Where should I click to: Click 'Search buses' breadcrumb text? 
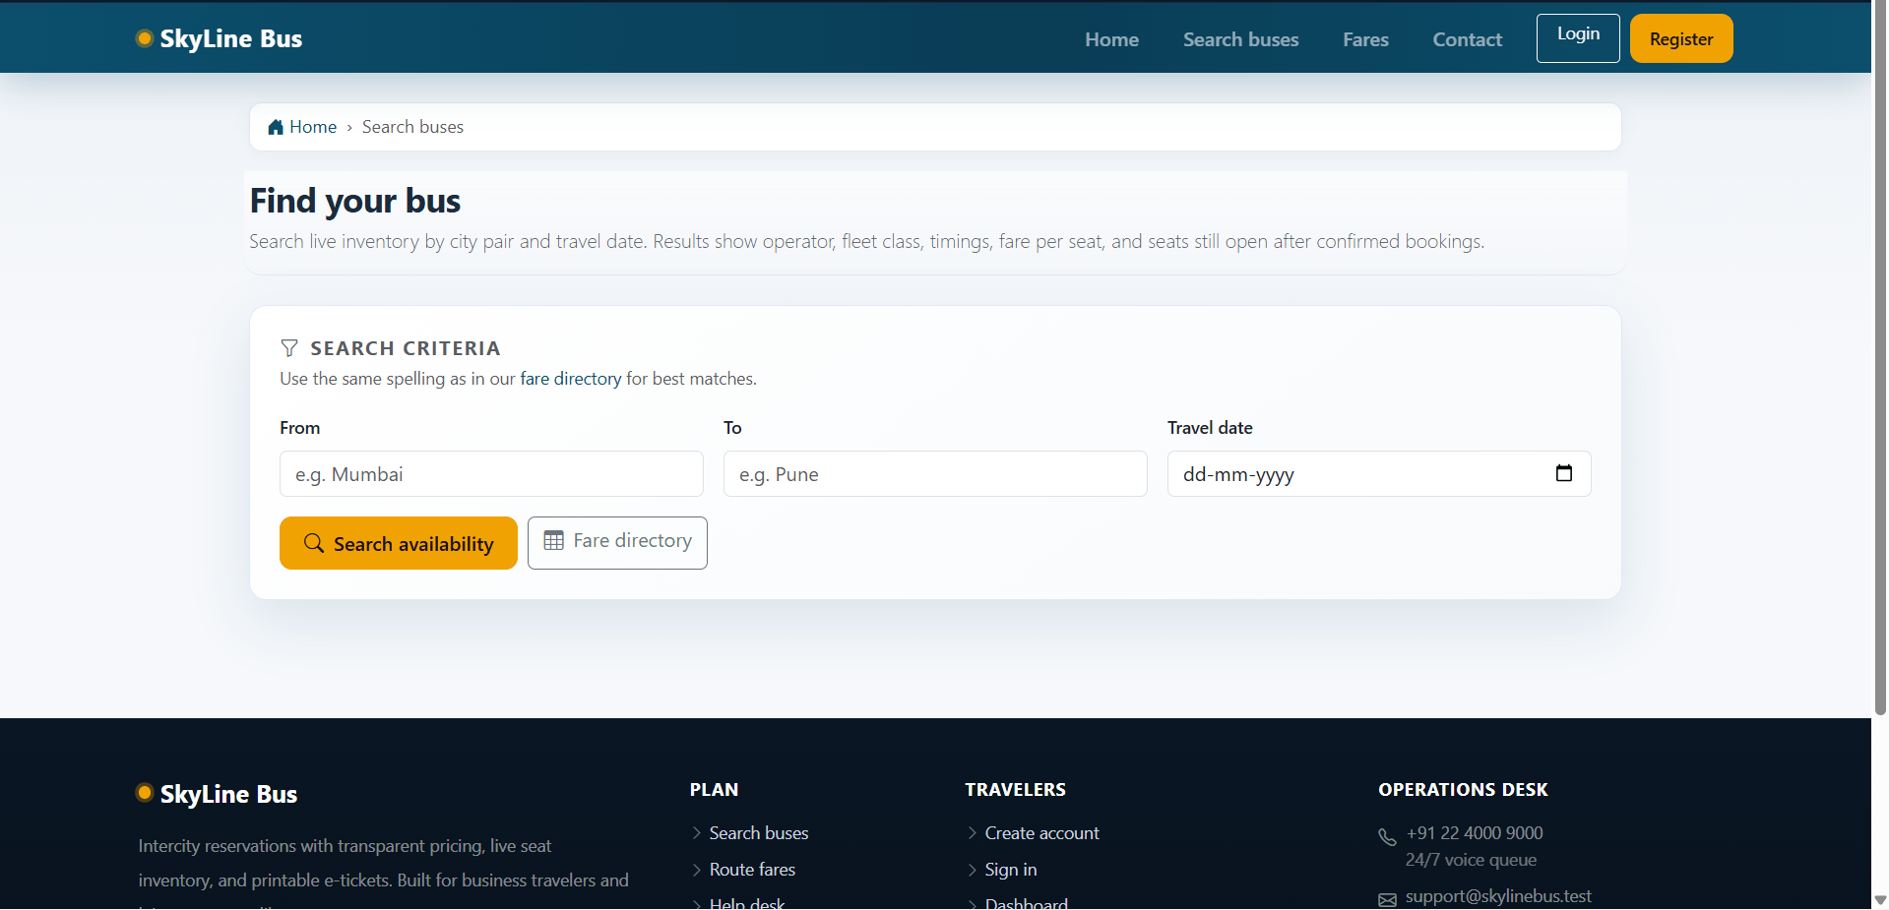pyautogui.click(x=412, y=127)
